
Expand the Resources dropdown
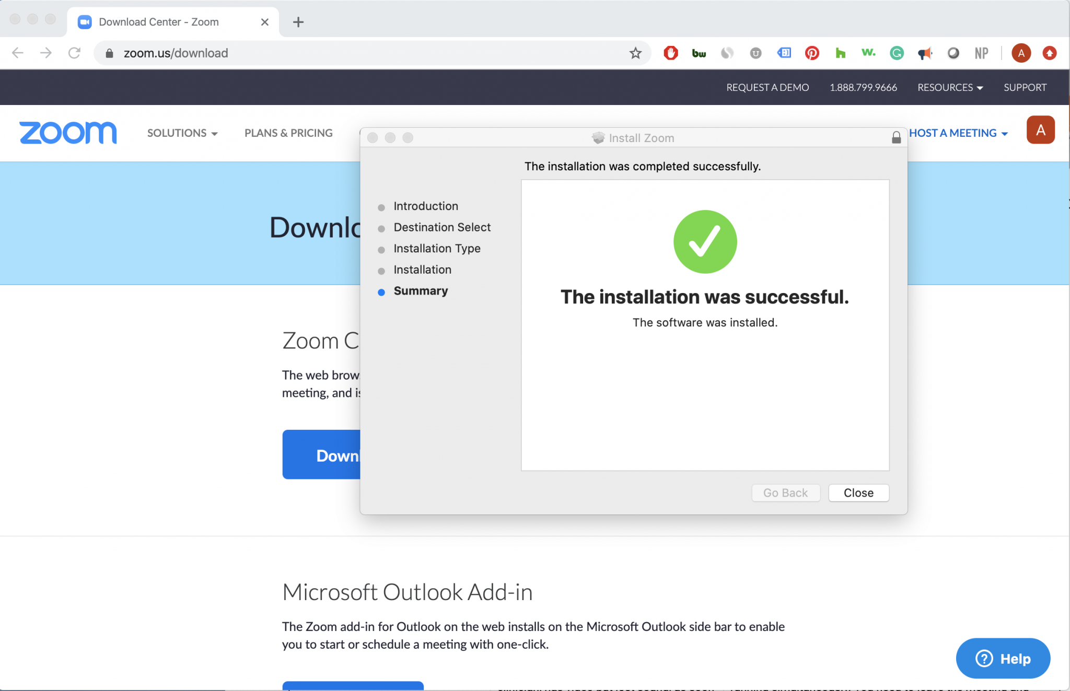[x=950, y=88]
